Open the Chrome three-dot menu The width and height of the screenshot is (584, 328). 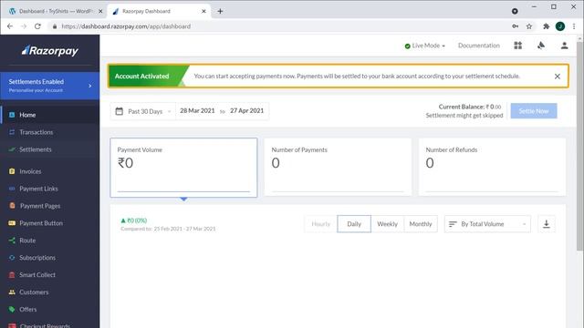tap(574, 26)
